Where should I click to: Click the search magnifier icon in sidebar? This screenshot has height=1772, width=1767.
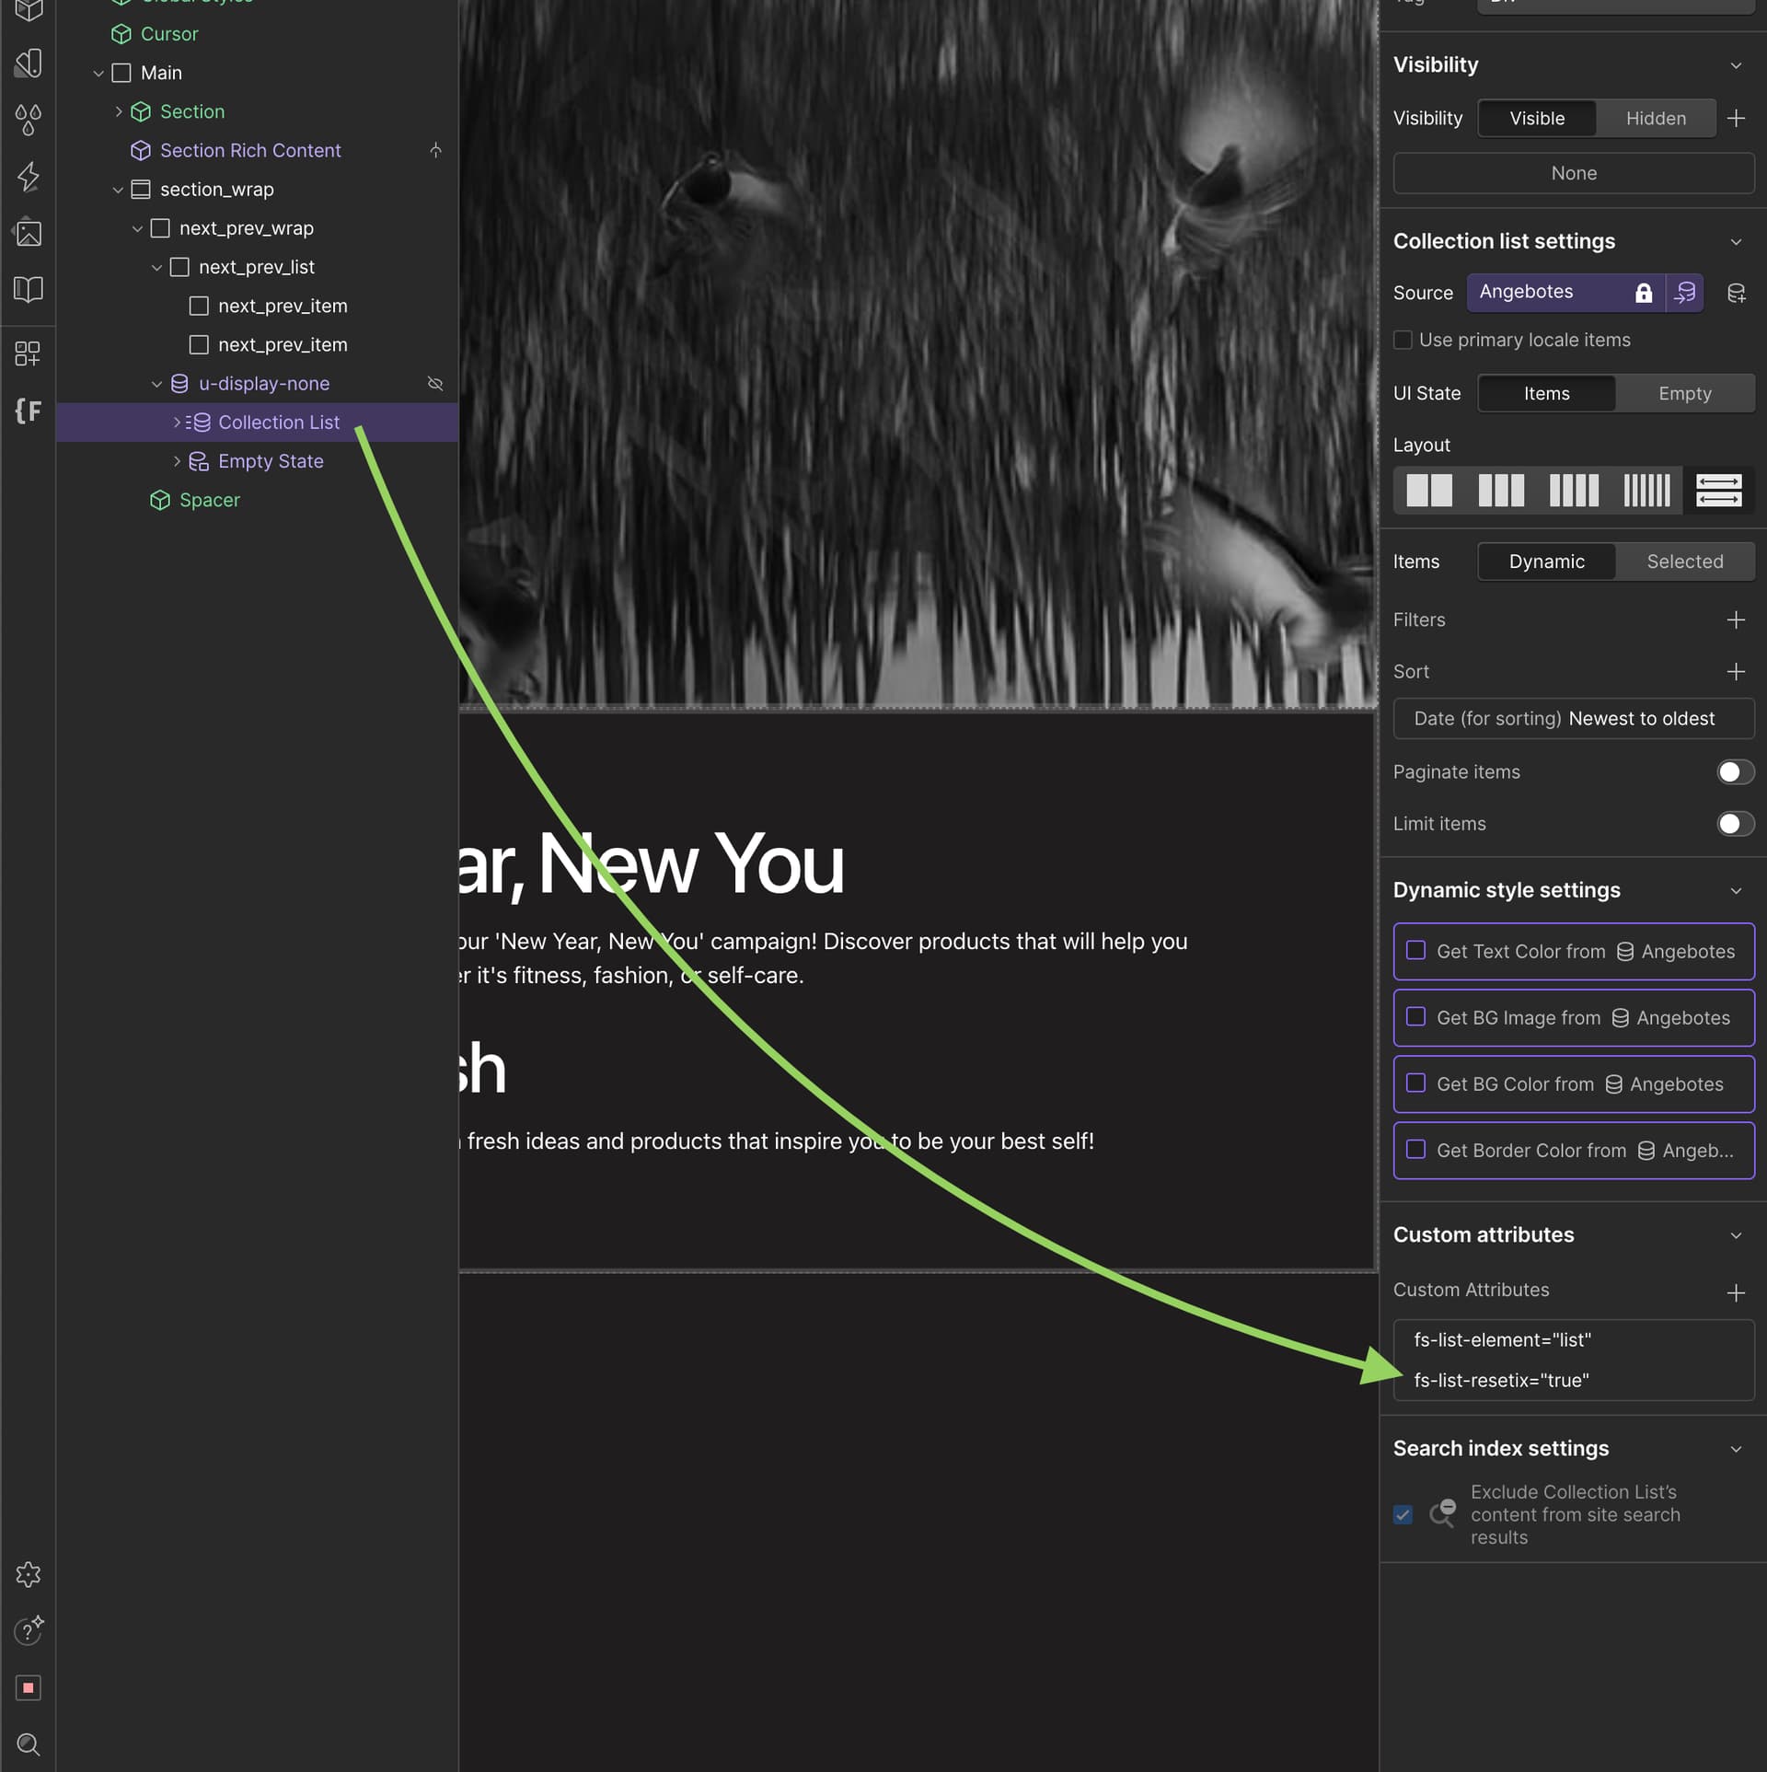tap(29, 1743)
